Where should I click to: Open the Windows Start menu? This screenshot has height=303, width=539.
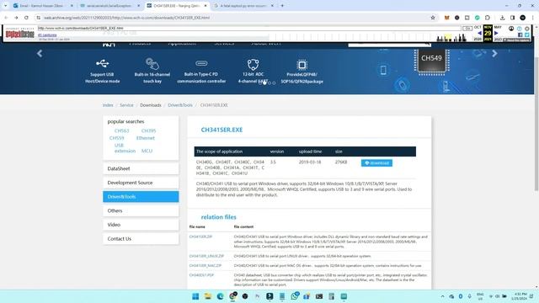(x=195, y=296)
